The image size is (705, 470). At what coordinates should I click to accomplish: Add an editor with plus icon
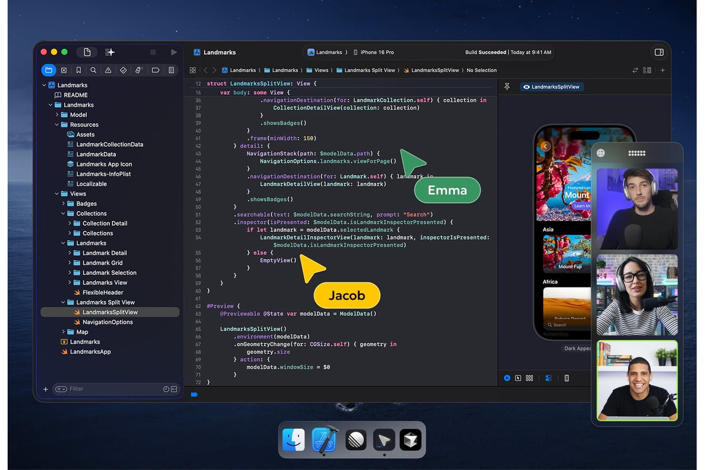[x=663, y=70]
